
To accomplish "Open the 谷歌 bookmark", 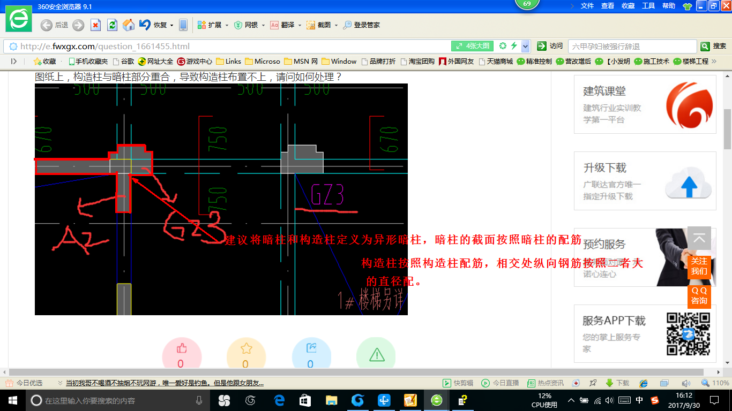I will coord(124,62).
